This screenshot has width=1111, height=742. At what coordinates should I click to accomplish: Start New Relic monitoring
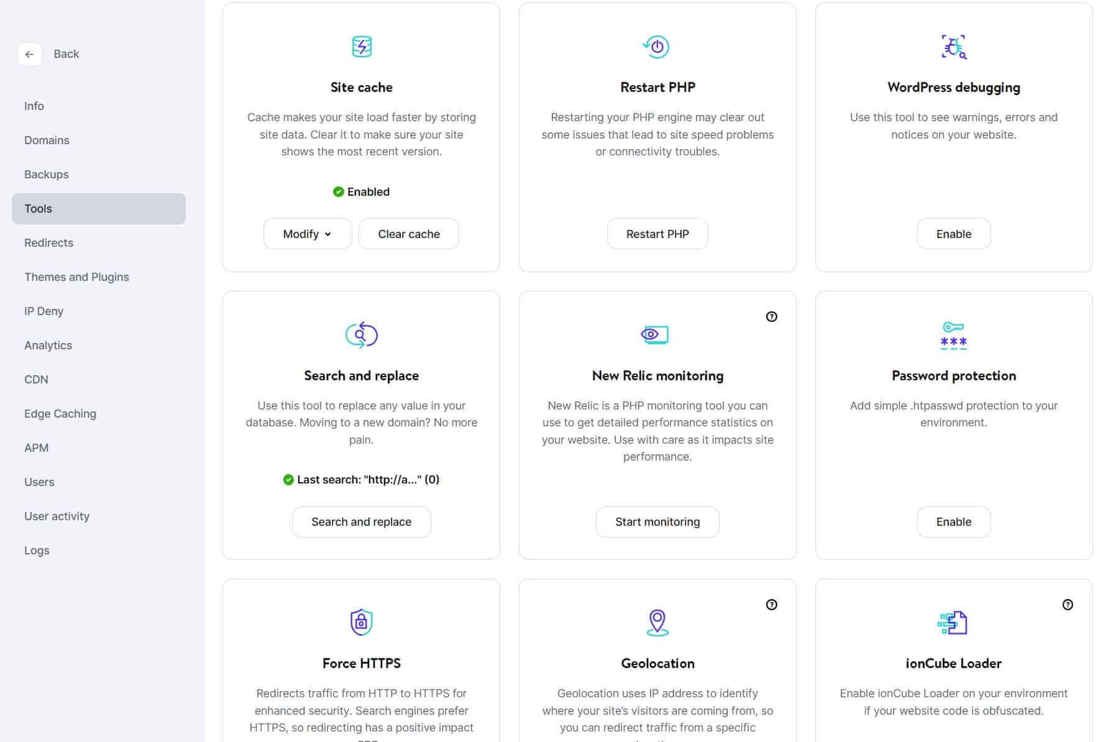(x=657, y=522)
